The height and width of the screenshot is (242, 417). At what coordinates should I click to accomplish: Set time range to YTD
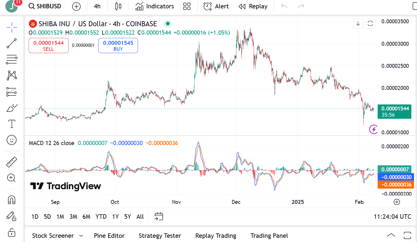click(101, 217)
